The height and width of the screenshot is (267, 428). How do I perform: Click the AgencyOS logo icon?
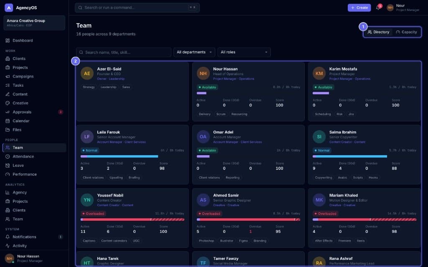click(x=9, y=8)
